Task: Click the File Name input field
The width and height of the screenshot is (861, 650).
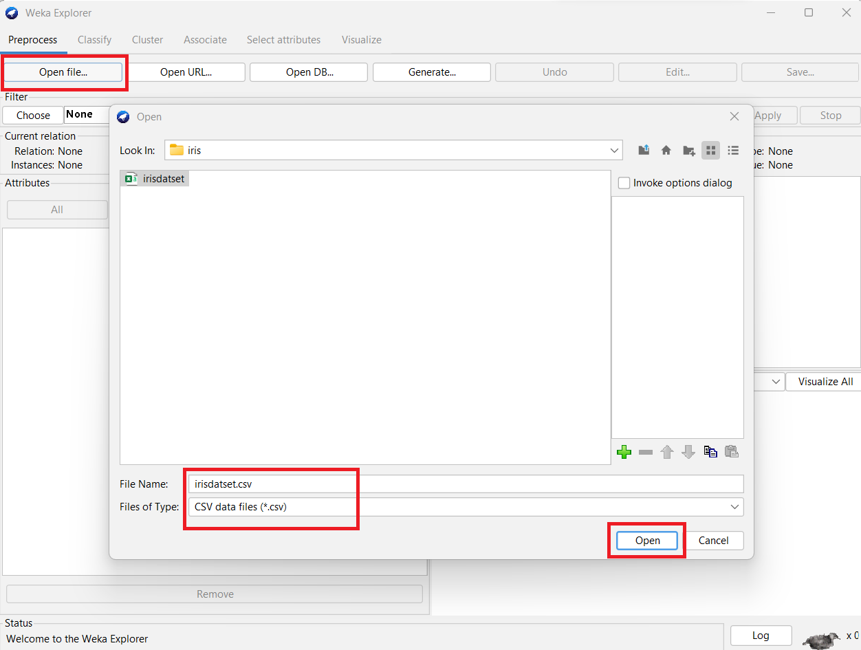Action: click(x=466, y=484)
